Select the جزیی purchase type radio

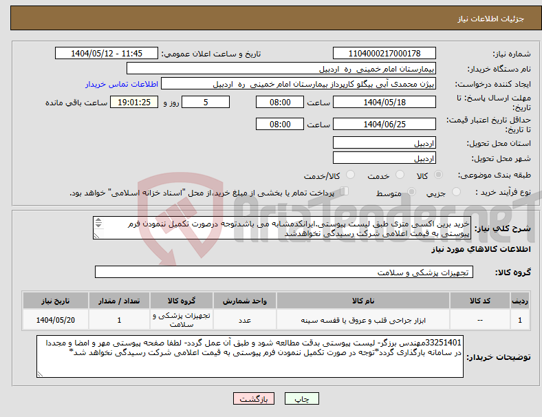(456, 191)
